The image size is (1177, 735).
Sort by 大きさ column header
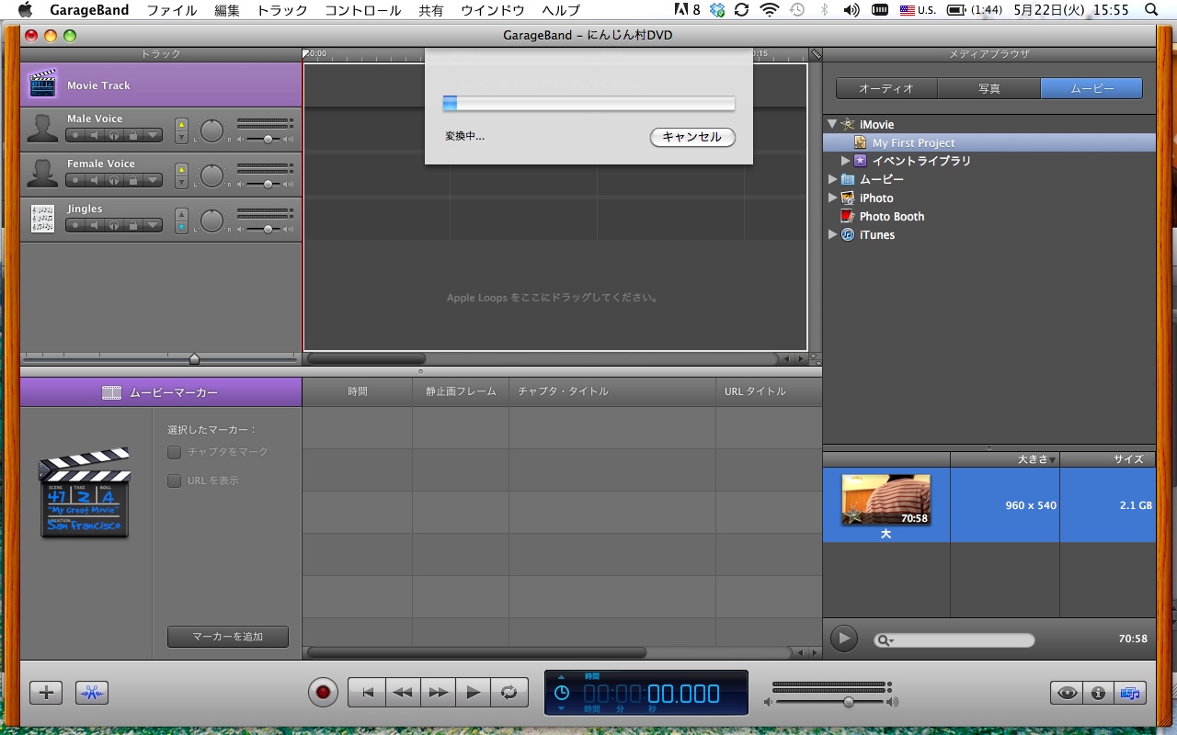click(1005, 459)
